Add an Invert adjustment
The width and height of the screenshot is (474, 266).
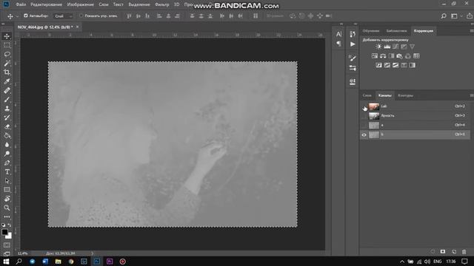378,65
